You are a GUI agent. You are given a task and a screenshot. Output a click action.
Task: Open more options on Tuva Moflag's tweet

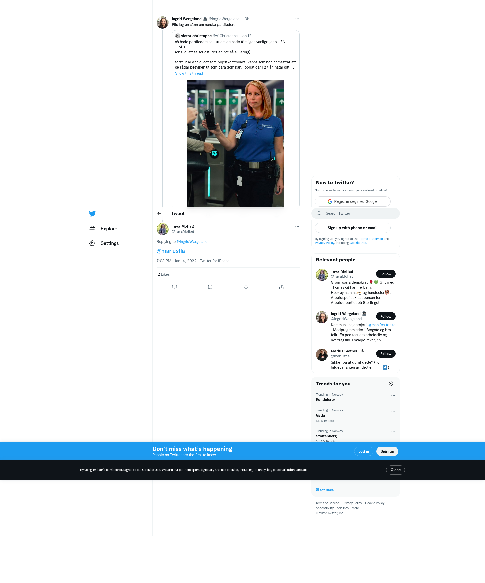coord(297,227)
